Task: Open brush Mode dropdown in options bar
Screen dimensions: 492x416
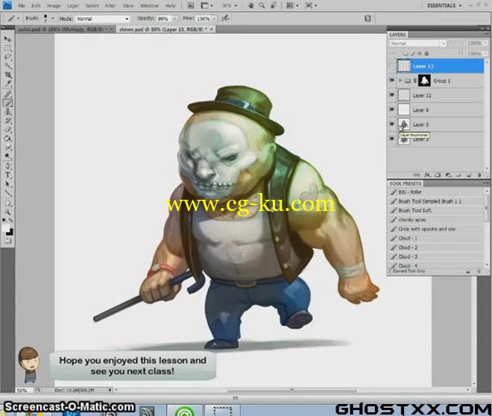Action: [103, 19]
